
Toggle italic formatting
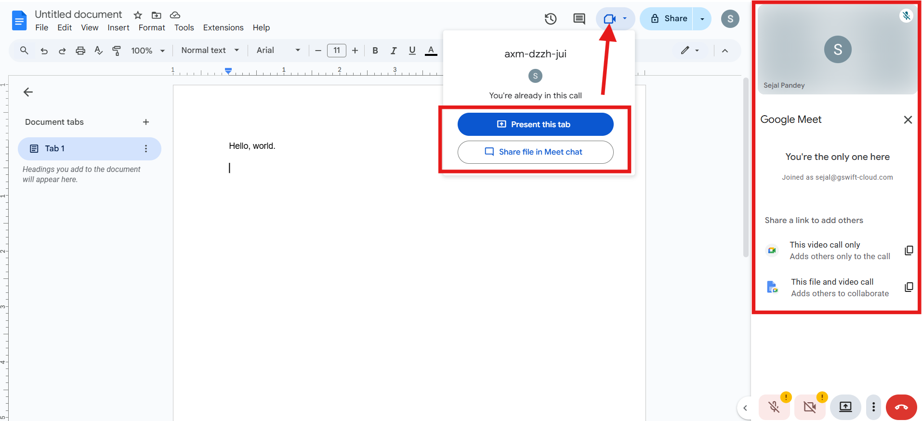394,51
